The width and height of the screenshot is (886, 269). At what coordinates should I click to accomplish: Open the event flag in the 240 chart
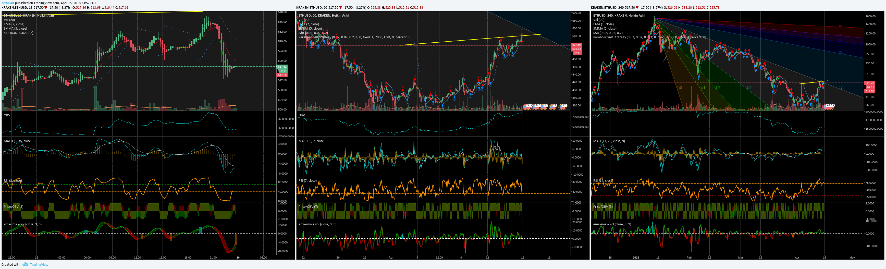(x=828, y=107)
